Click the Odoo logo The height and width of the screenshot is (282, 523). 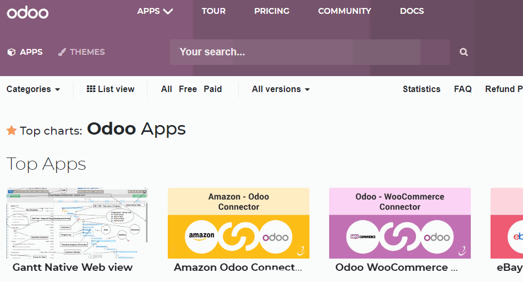tap(28, 13)
